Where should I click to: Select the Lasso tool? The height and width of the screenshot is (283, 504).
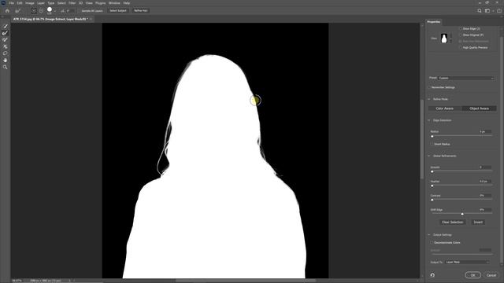pos(6,53)
